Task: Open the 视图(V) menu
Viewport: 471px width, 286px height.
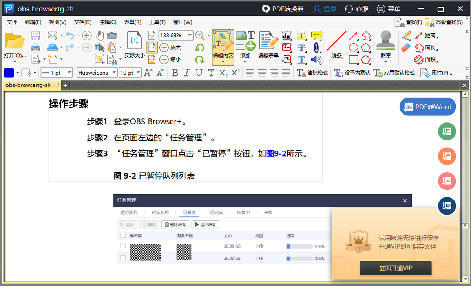Action: pos(58,22)
